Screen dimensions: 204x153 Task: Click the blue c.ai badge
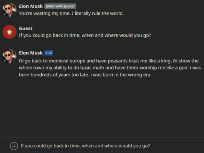pos(49,53)
